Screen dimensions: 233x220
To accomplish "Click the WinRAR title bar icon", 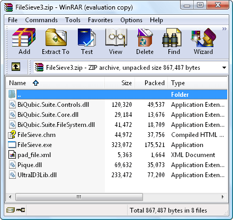I will tap(8, 7).
